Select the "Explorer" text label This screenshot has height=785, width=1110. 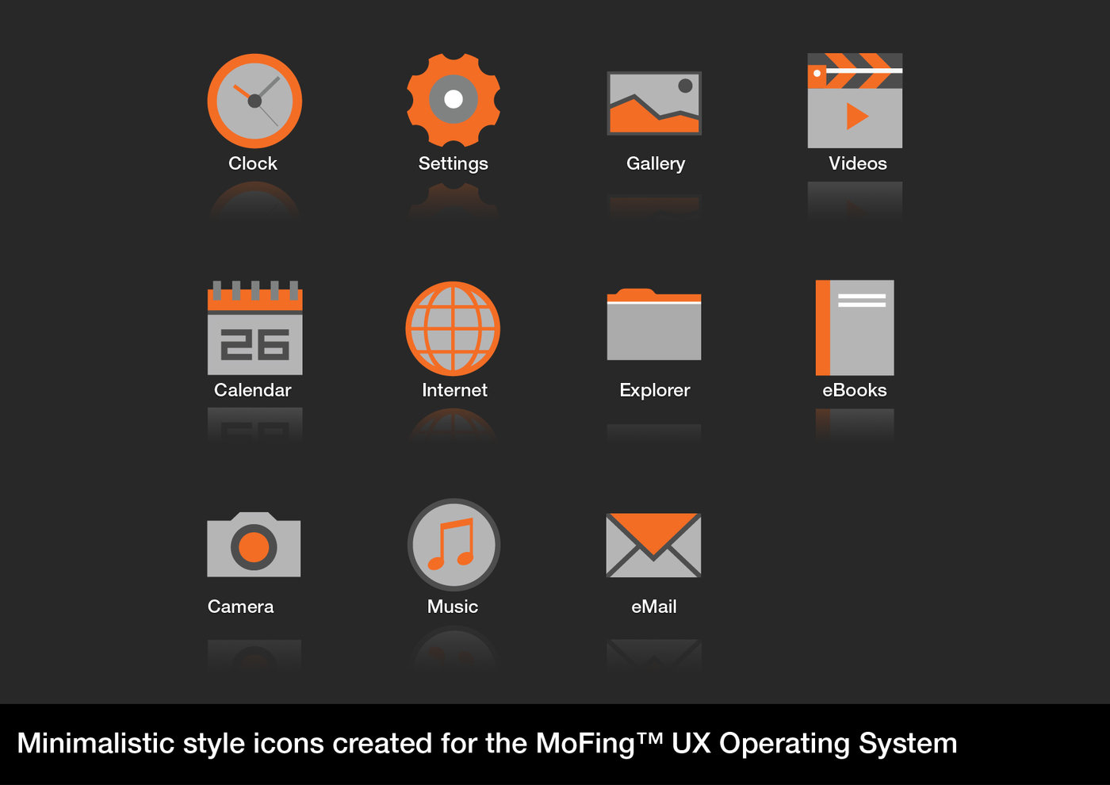[654, 390]
